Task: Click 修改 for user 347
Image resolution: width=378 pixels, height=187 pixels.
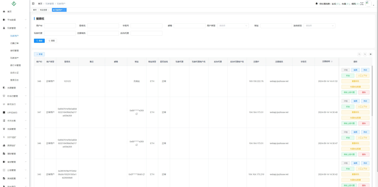Action: (x=365, y=101)
